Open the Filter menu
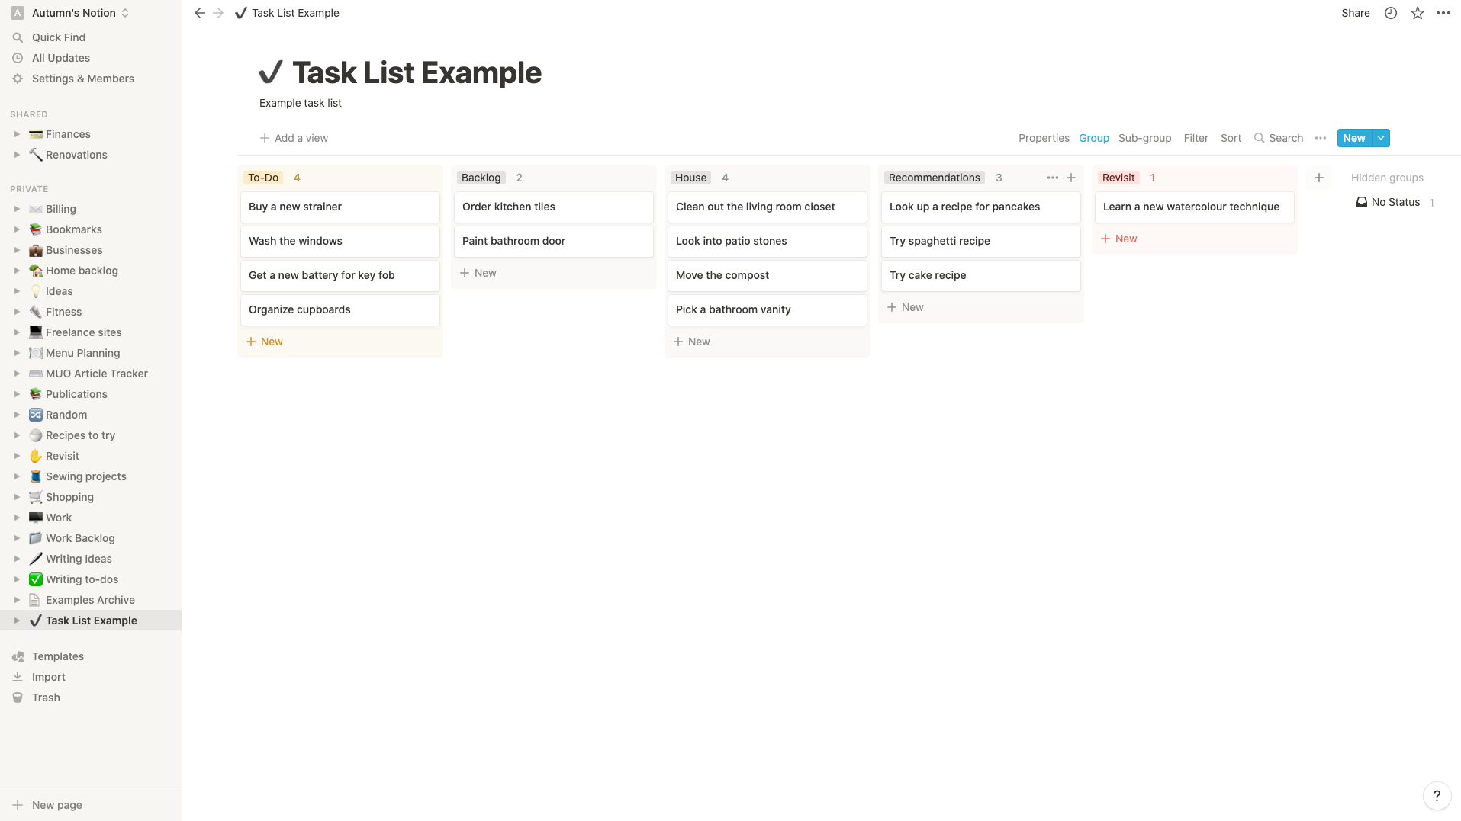 coord(1196,138)
